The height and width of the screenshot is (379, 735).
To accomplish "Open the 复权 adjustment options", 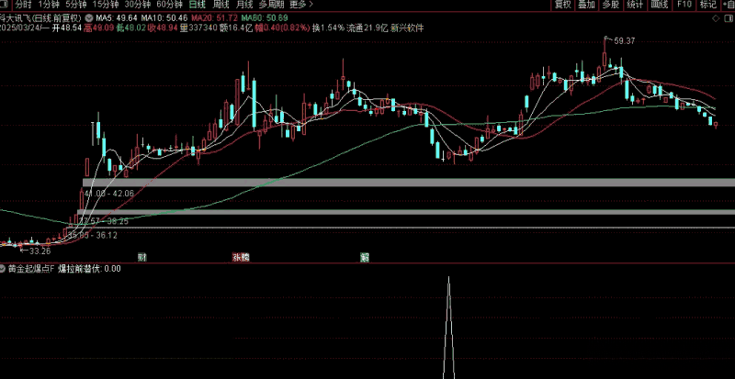I will pos(562,5).
